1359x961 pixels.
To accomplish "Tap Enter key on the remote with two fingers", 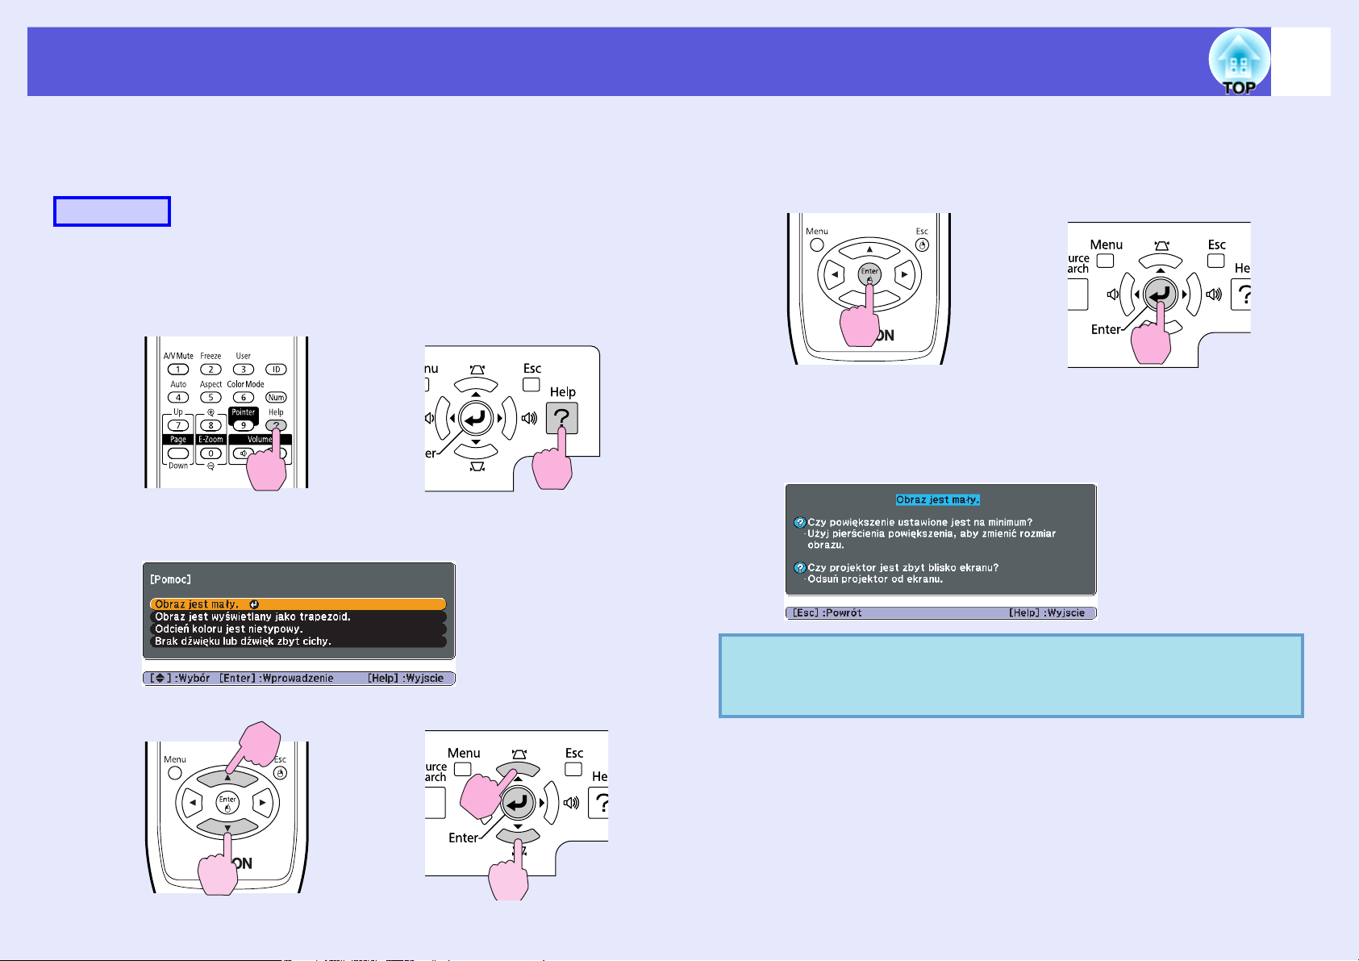I will (227, 803).
